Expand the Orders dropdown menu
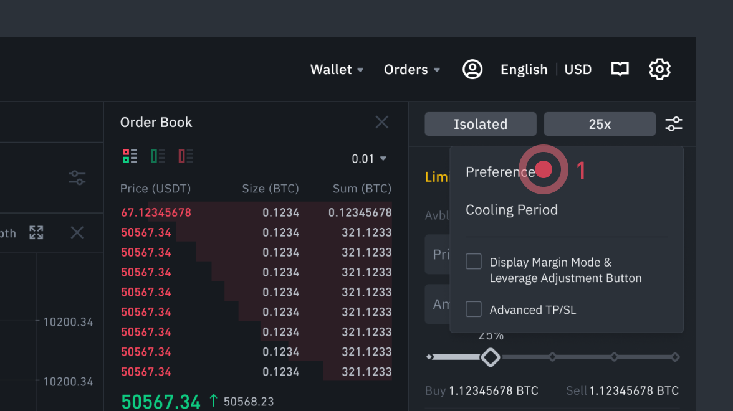This screenshot has height=411, width=733. tap(412, 70)
